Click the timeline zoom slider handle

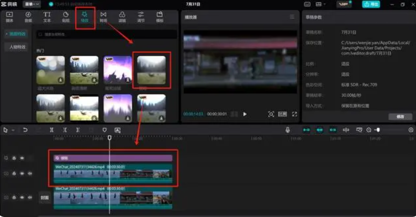click(378, 130)
